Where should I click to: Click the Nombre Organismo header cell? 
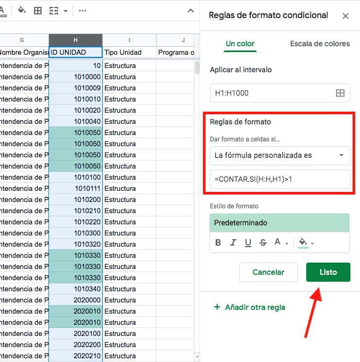(x=24, y=53)
